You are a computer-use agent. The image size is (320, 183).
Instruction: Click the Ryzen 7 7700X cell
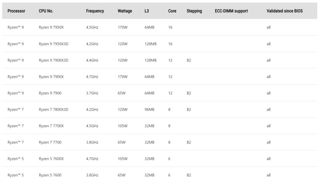(51, 126)
